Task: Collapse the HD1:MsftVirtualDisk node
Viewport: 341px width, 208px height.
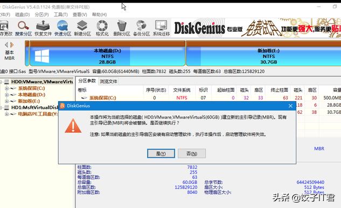Action: [1, 108]
